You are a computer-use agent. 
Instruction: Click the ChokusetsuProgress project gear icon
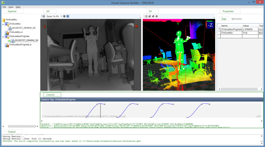tap(6, 36)
